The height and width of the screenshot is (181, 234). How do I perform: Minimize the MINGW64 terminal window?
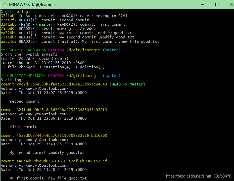tap(202, 5)
